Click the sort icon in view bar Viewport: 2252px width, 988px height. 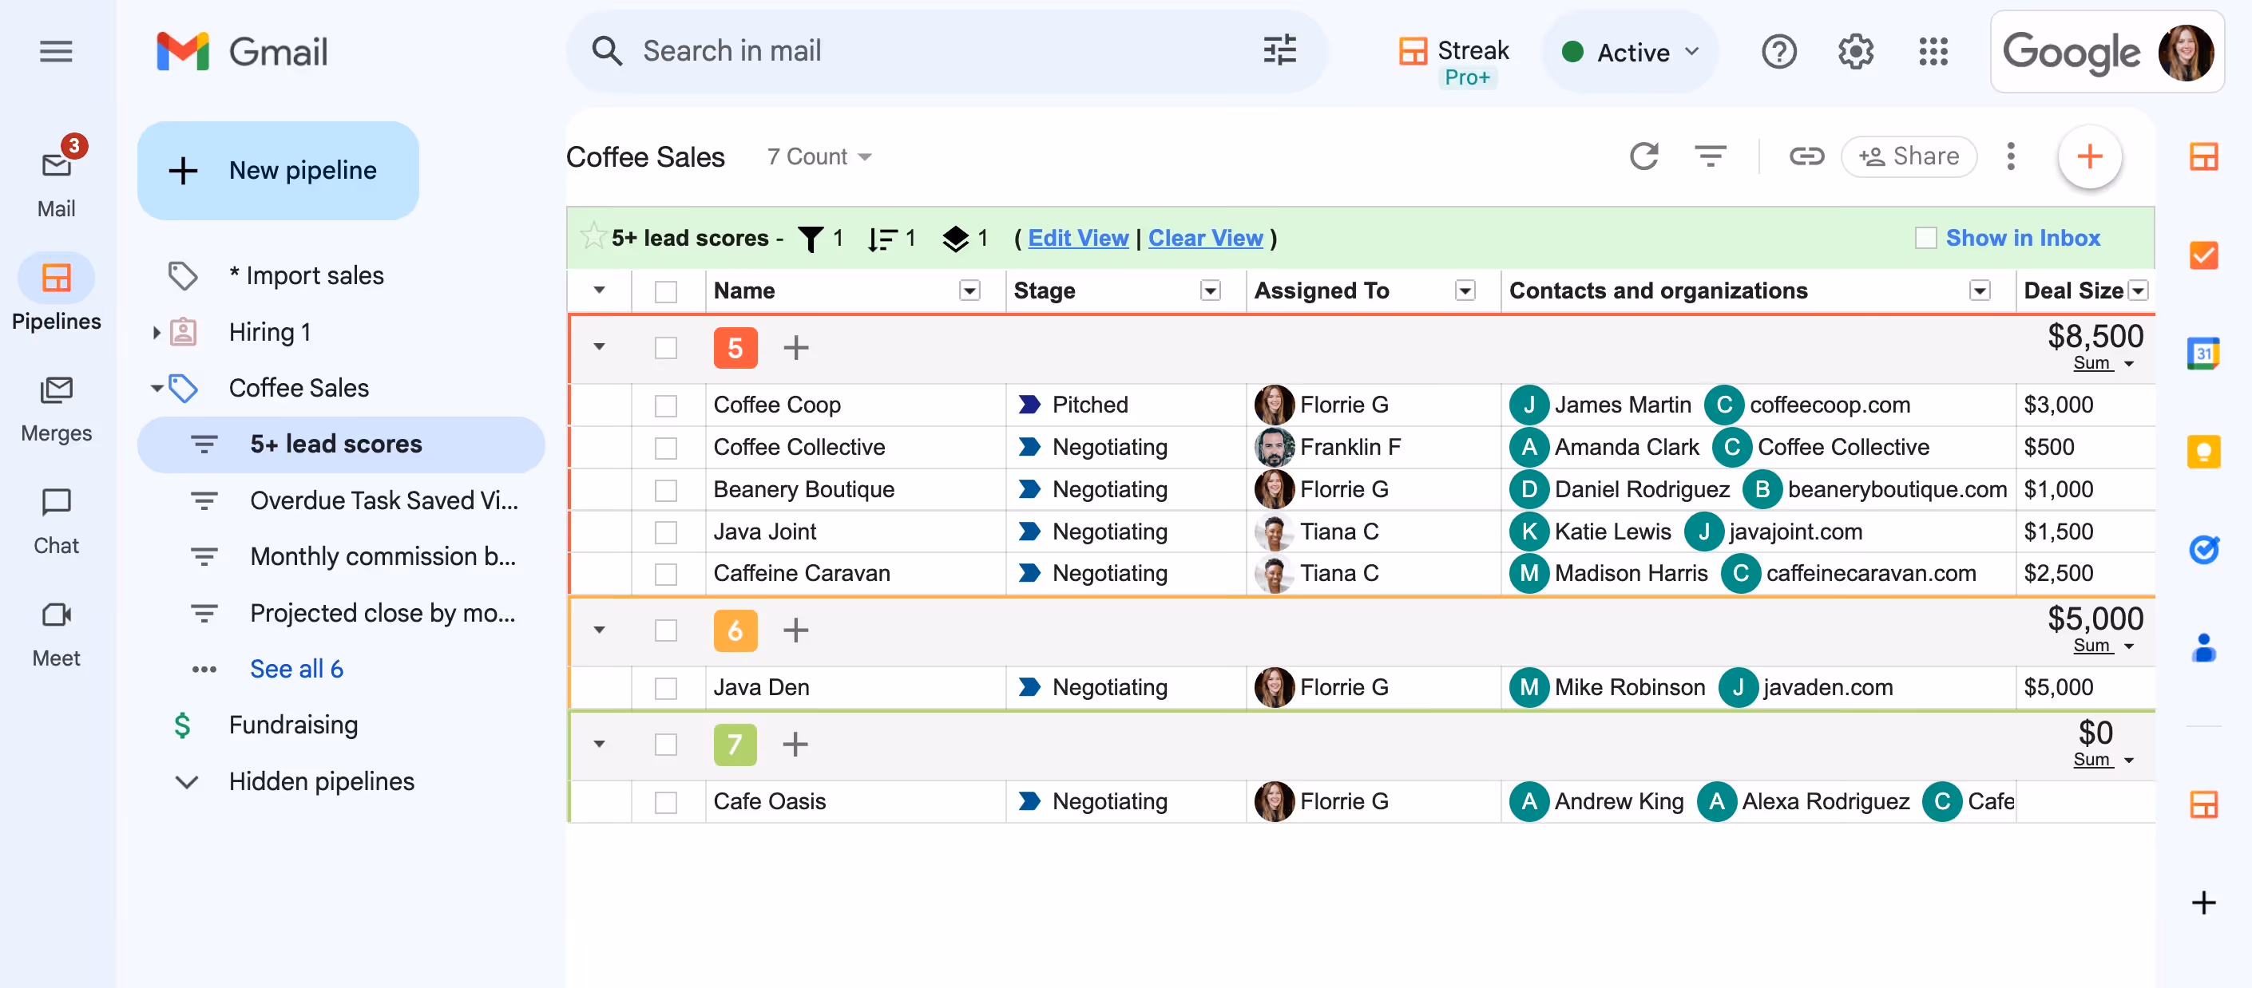[x=882, y=239]
